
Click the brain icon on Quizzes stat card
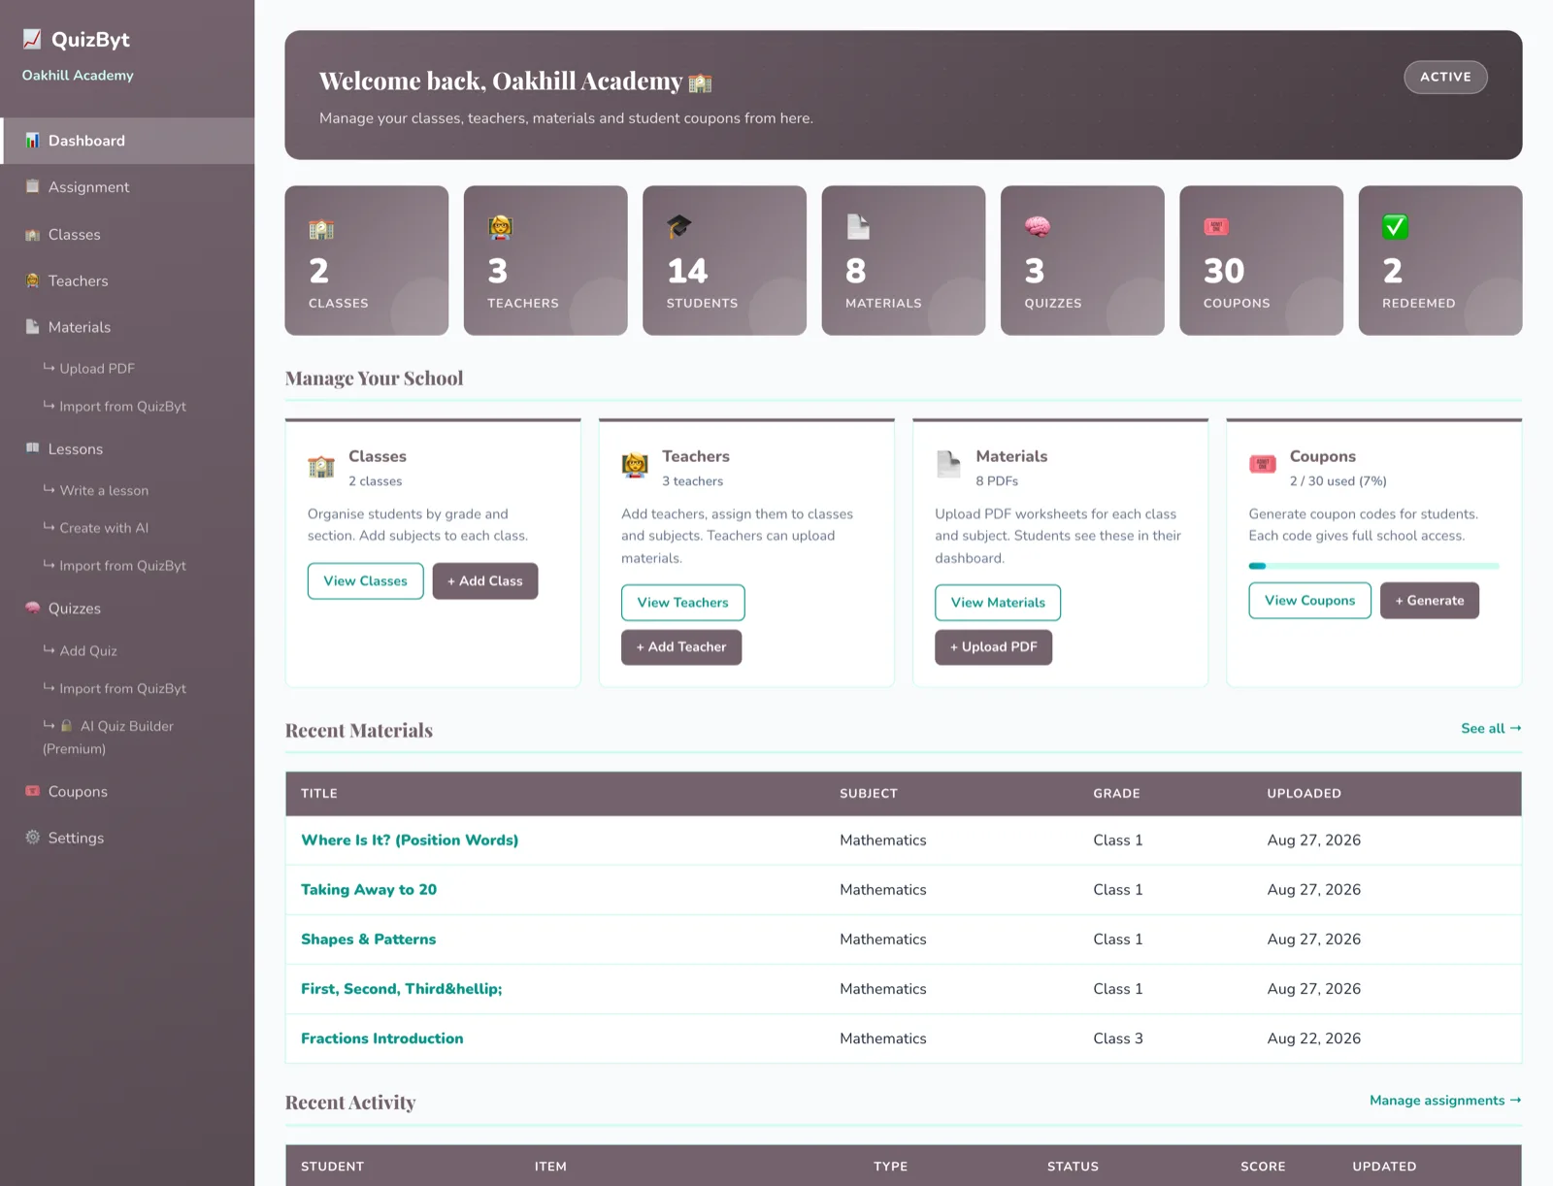[x=1037, y=227]
